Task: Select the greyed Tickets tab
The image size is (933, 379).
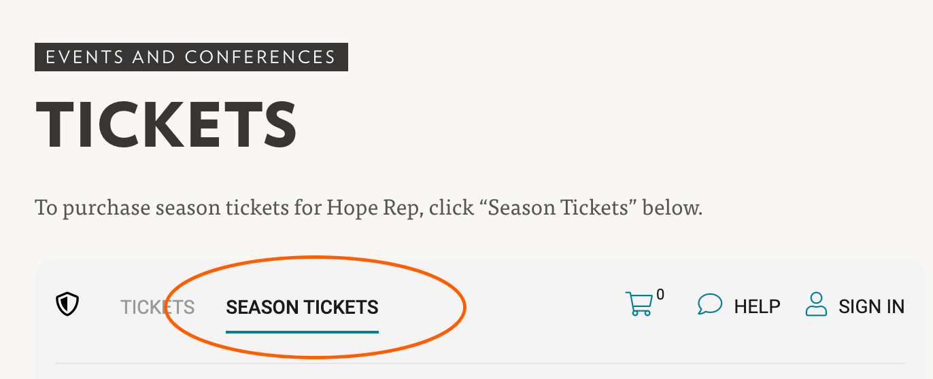Action: [157, 307]
